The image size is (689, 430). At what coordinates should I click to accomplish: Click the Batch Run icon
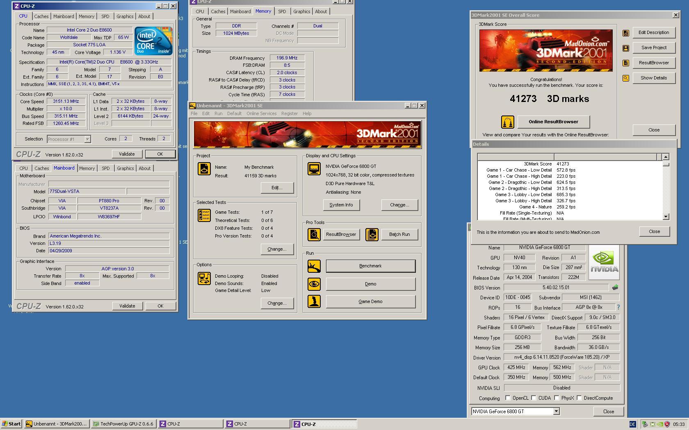372,234
